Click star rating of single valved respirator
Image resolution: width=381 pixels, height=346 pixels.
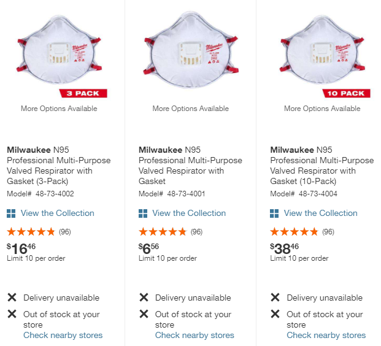163,232
